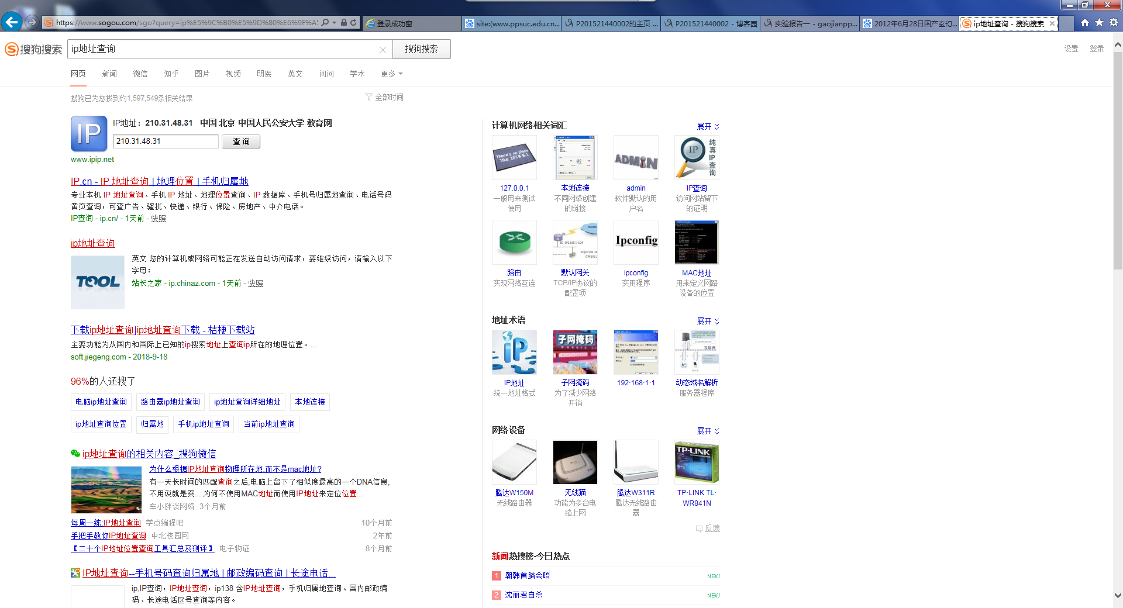
Task: Click the browser forward arrow button
Action: click(32, 22)
